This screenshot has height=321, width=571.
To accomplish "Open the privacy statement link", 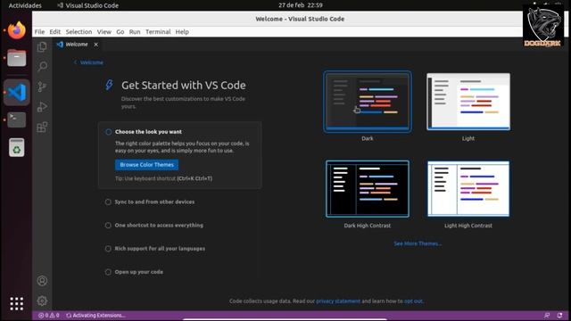I will [338, 301].
